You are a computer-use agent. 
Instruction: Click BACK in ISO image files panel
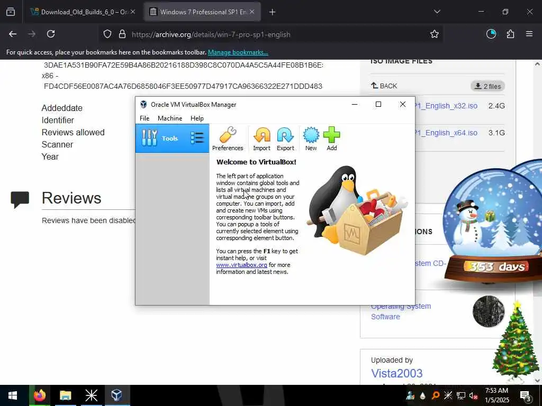pyautogui.click(x=384, y=86)
